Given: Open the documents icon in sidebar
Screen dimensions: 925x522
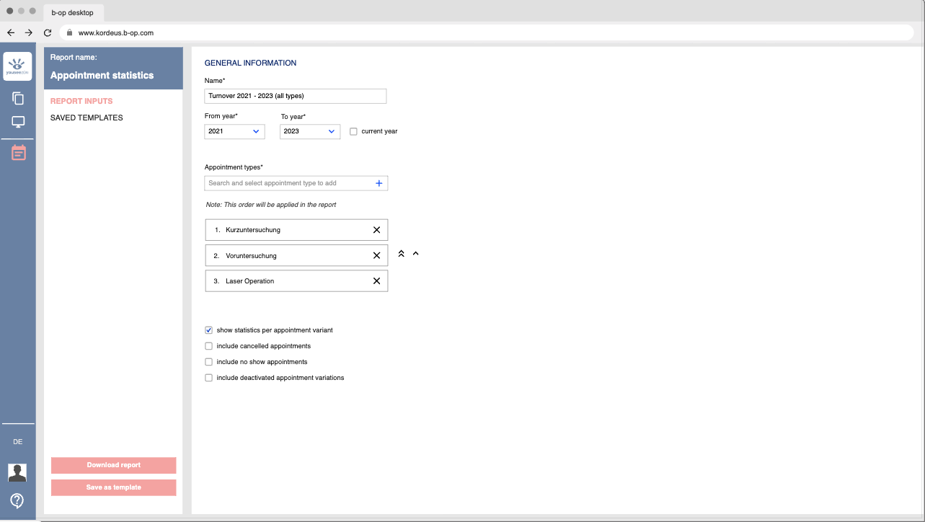Looking at the screenshot, I should point(18,99).
